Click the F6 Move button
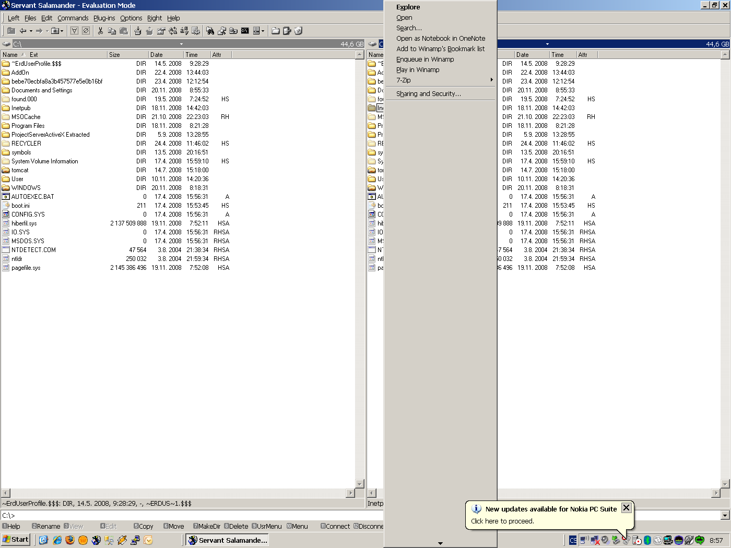This screenshot has height=548, width=731. (x=174, y=526)
